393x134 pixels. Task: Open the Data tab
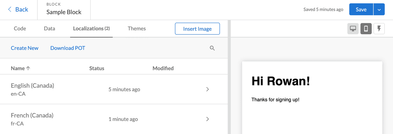49,28
